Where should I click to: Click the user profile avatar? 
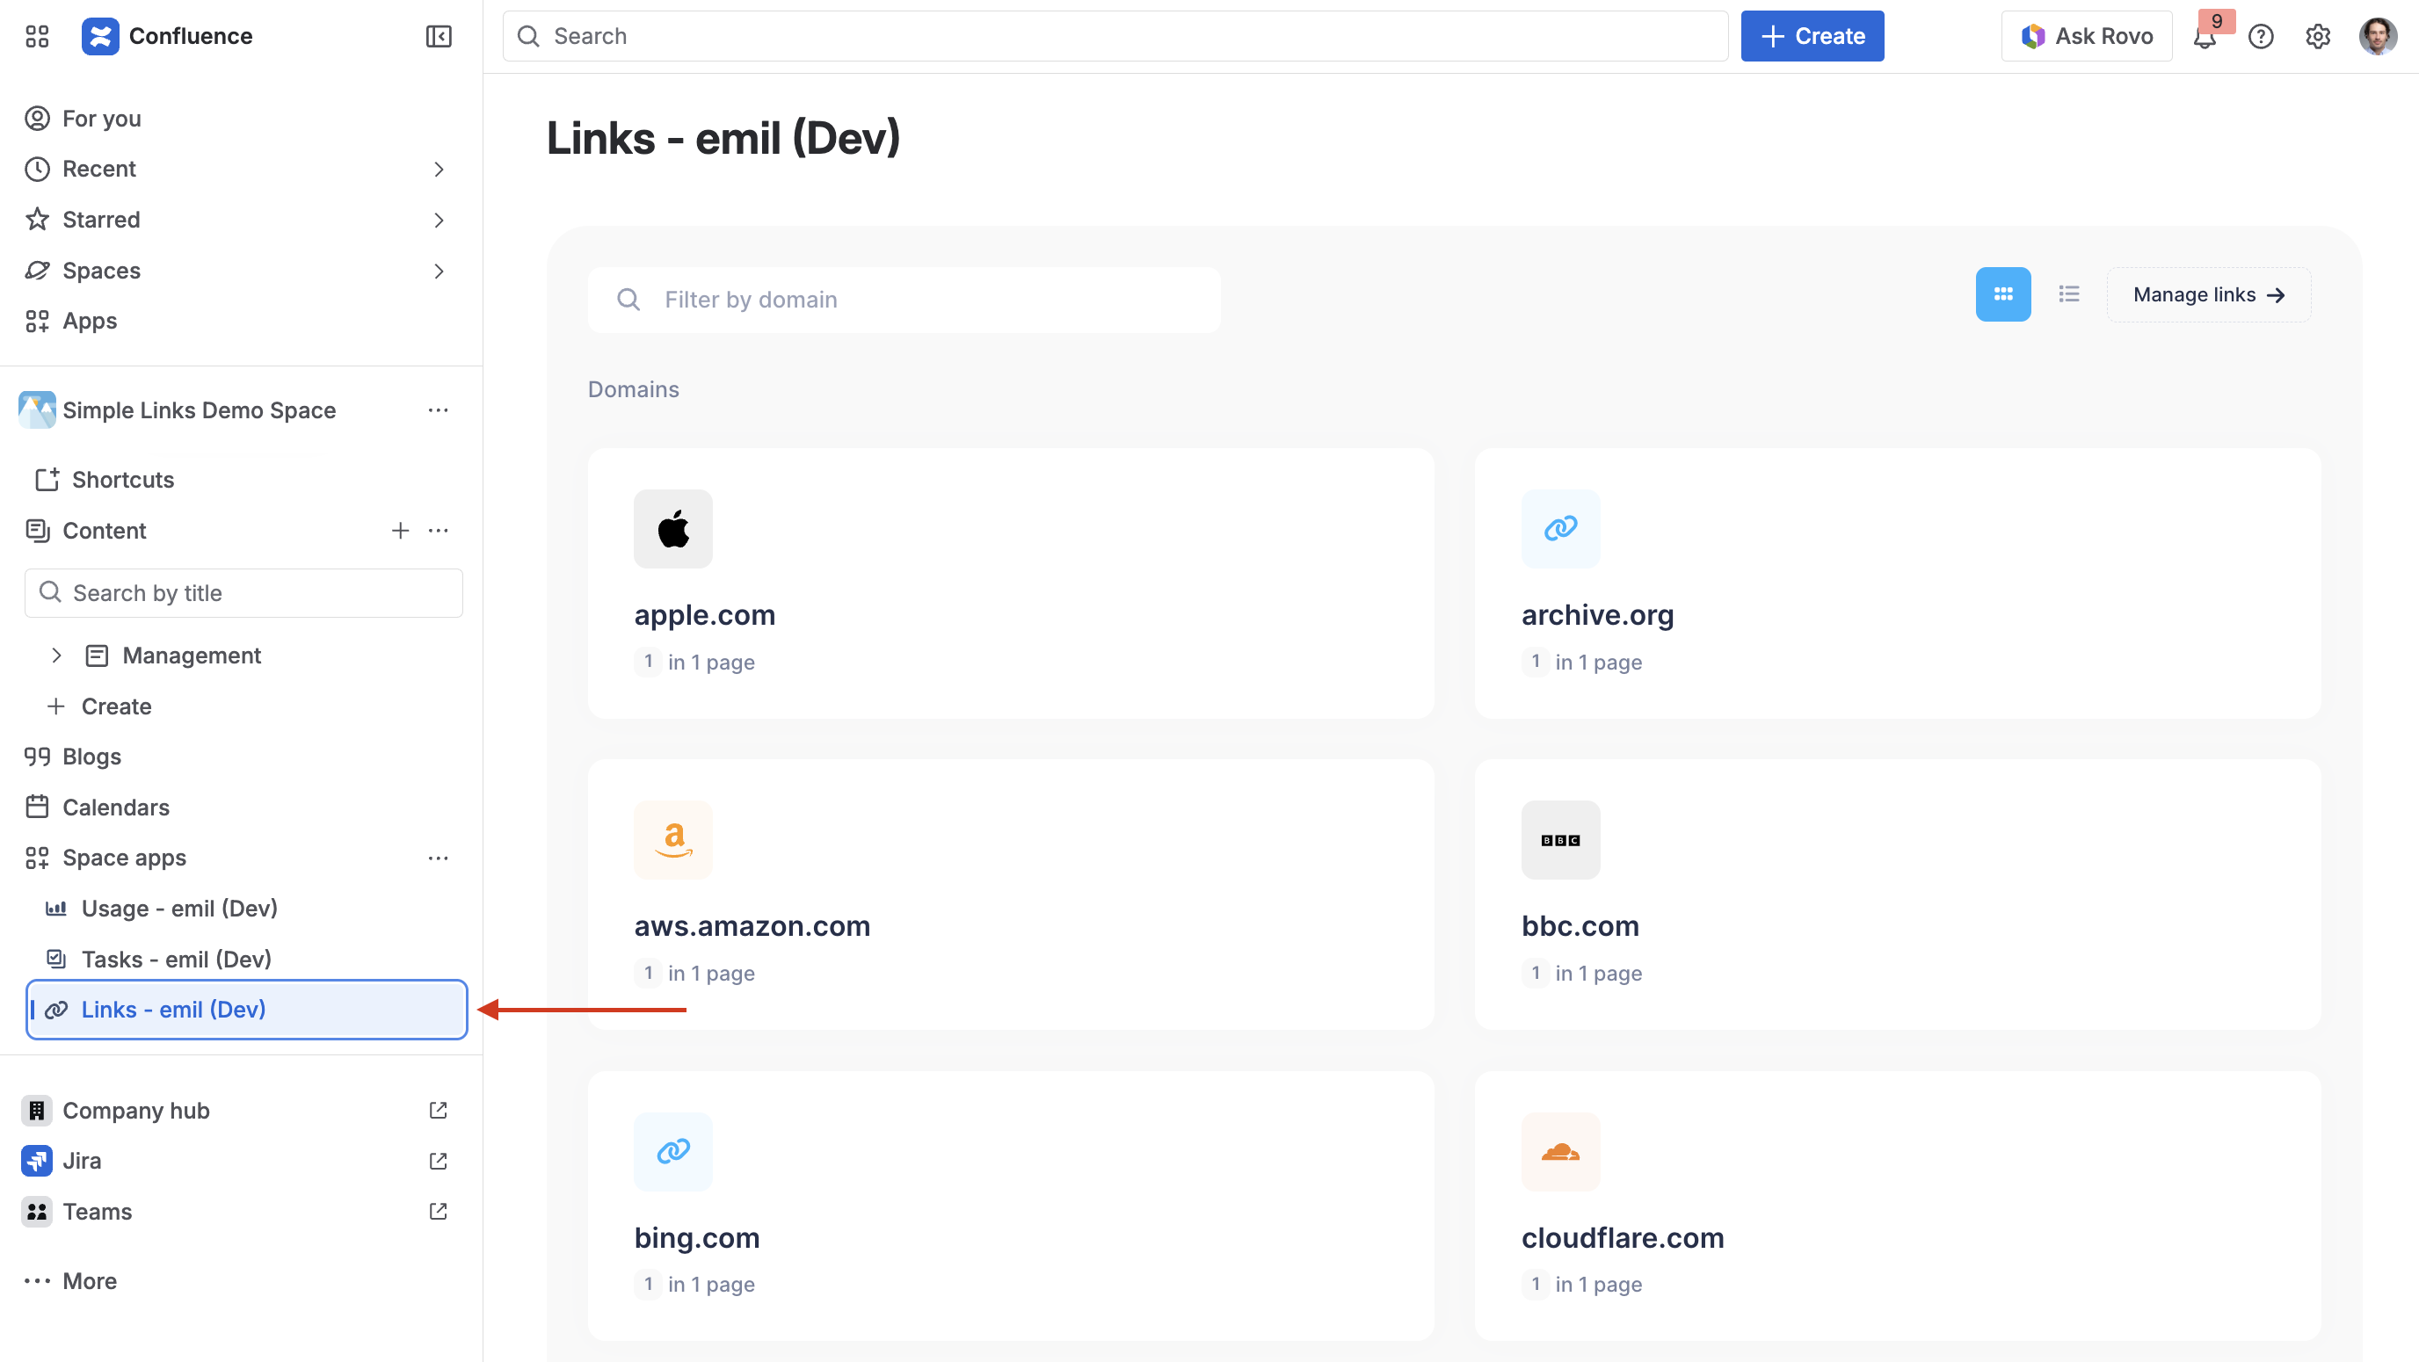point(2377,37)
